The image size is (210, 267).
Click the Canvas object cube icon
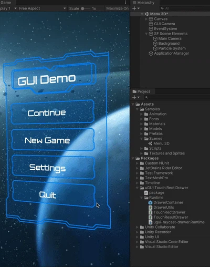tap(151, 19)
